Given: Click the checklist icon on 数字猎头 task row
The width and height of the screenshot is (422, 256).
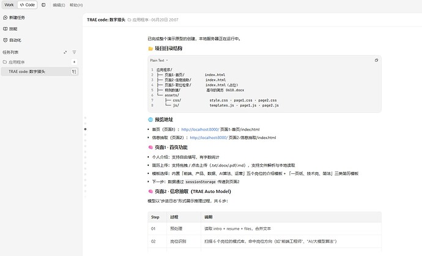Looking at the screenshot, I should 74,72.
